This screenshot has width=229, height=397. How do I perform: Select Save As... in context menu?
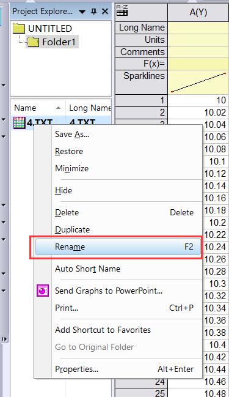click(72, 134)
